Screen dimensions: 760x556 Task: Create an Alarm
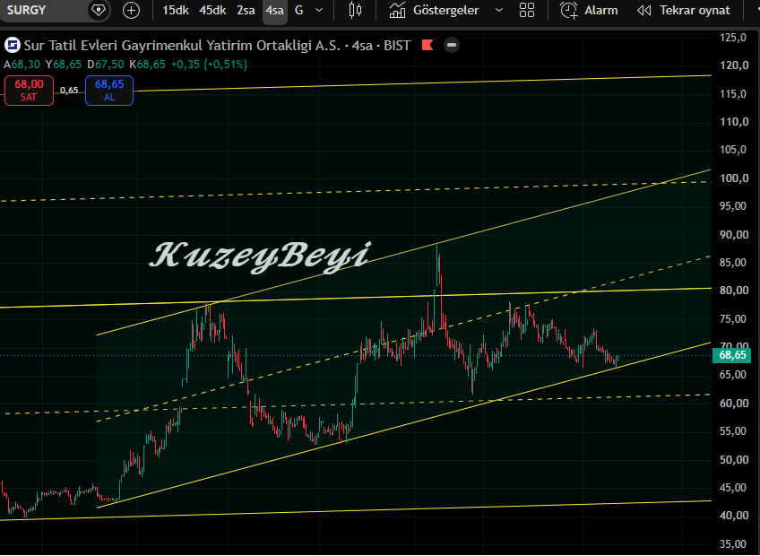601,10
